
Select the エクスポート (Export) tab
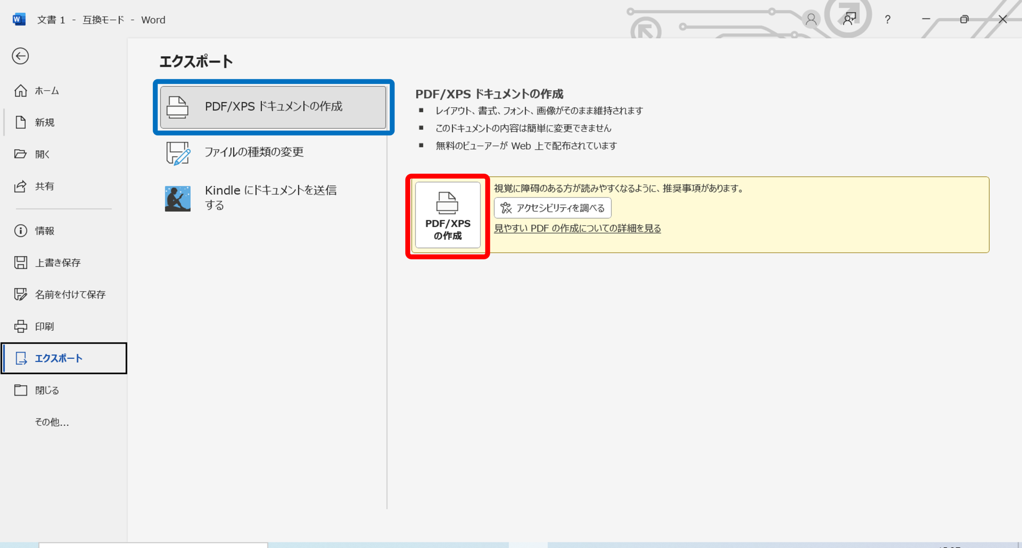click(x=58, y=358)
